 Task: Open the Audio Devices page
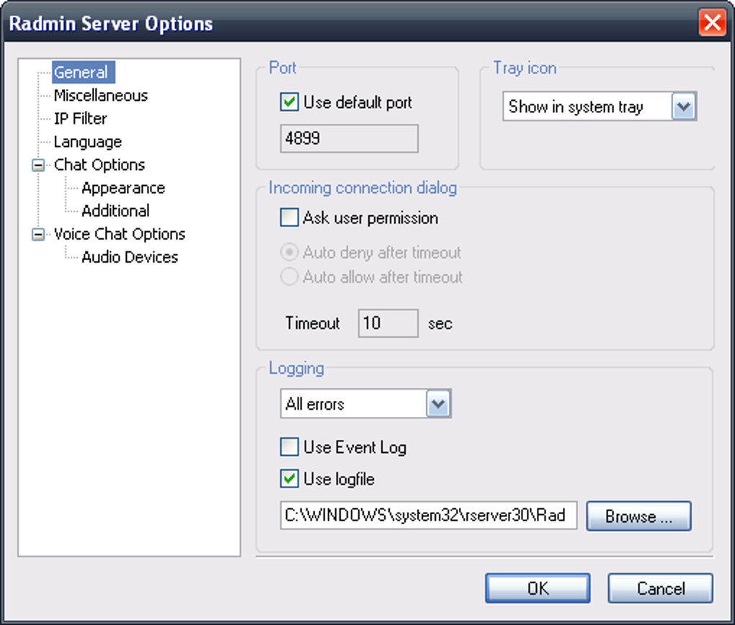[130, 257]
